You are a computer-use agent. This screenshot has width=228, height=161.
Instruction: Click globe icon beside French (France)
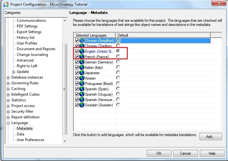82,57
